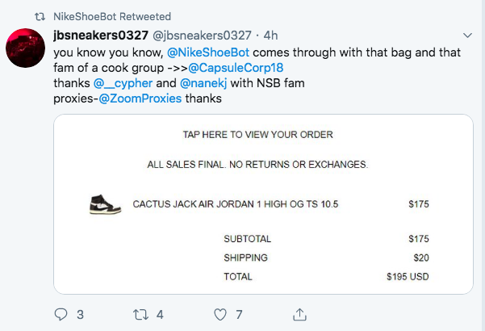Viewport: 485px width, 331px height.
Task: Open the jbsneakers0327 display name
Action: point(105,36)
